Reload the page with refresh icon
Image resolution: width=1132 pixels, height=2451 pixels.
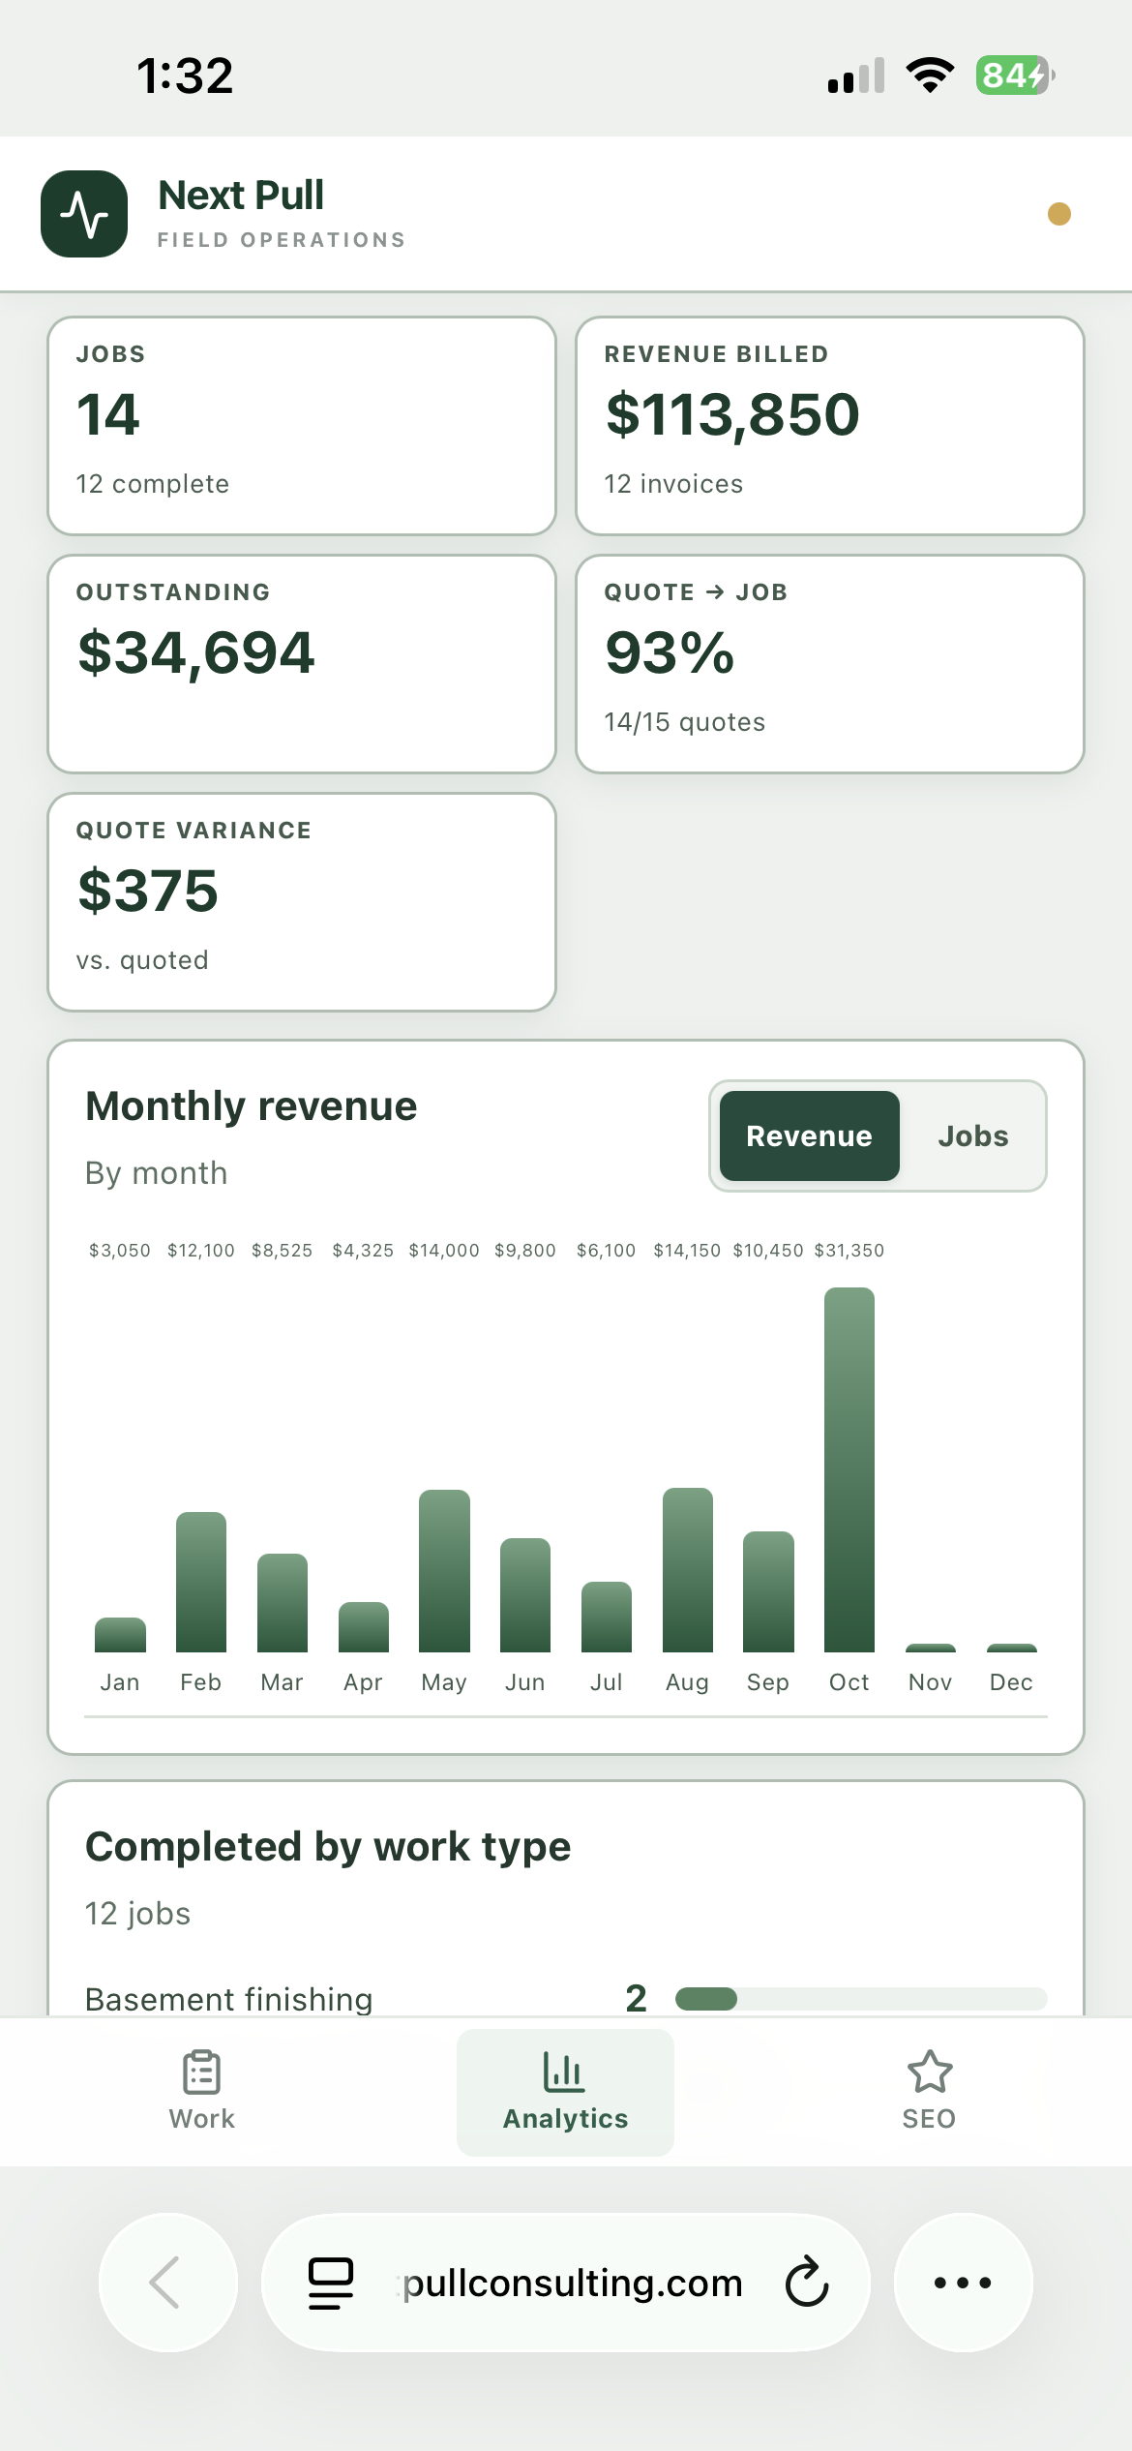click(x=807, y=2283)
